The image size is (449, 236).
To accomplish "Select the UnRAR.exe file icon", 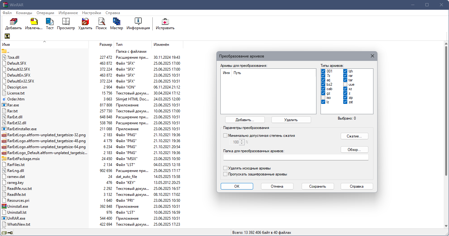I will click(x=4, y=218).
